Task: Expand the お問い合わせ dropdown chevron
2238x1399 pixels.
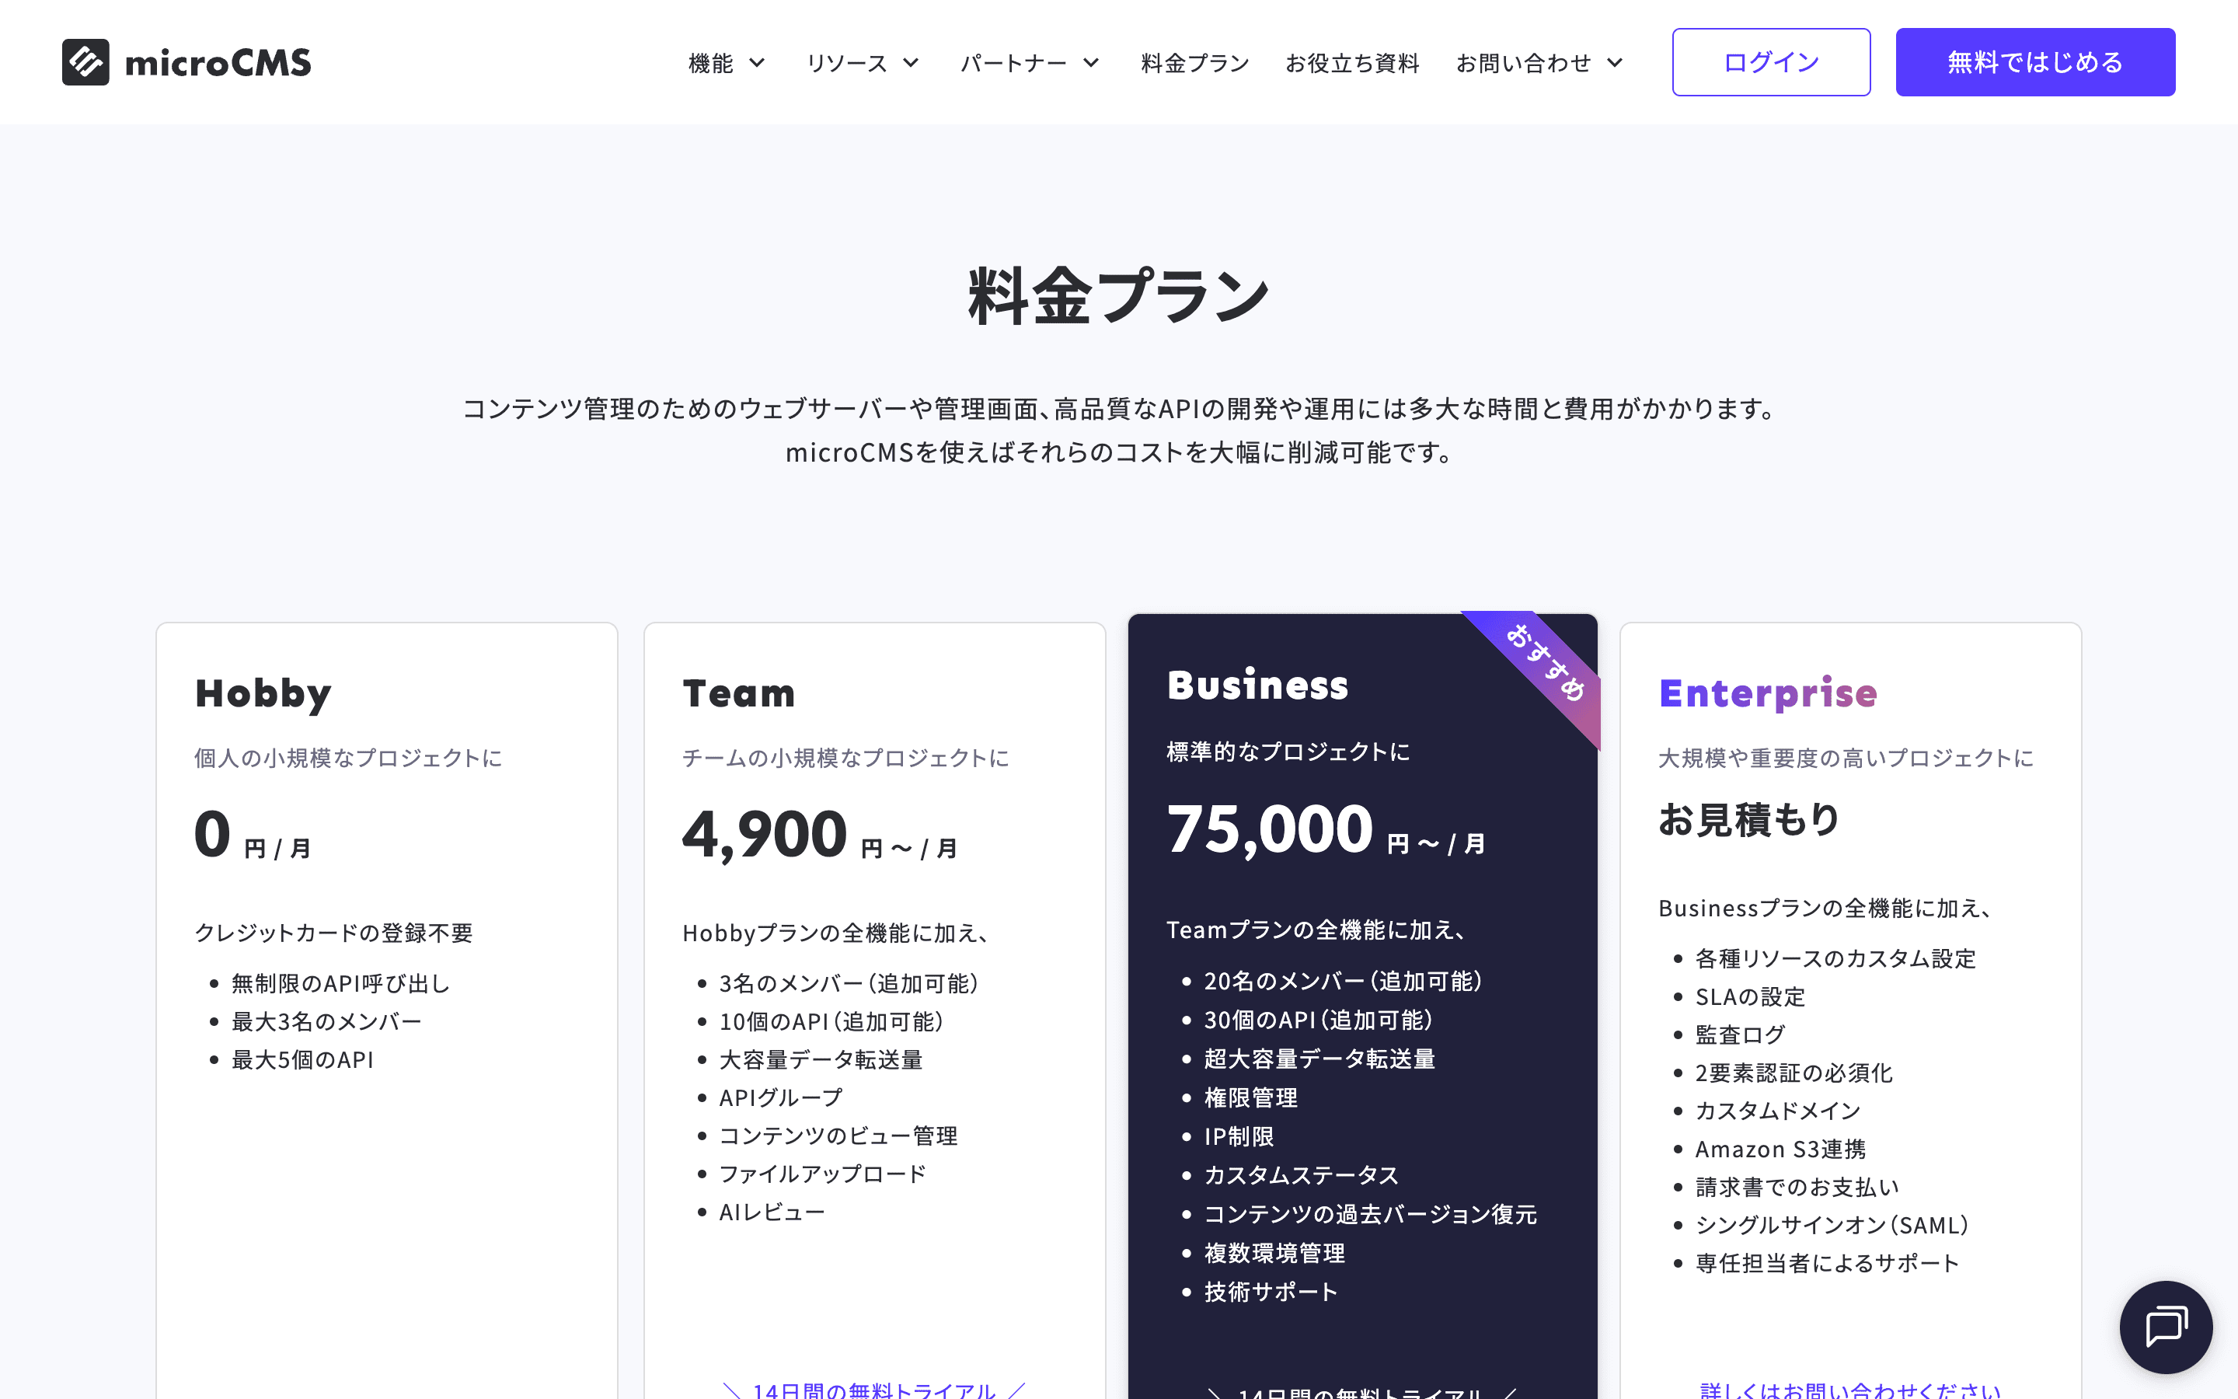Action: (1615, 63)
